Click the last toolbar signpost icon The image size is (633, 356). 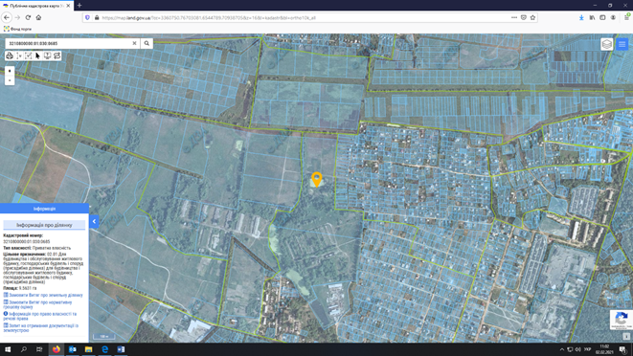(57, 56)
